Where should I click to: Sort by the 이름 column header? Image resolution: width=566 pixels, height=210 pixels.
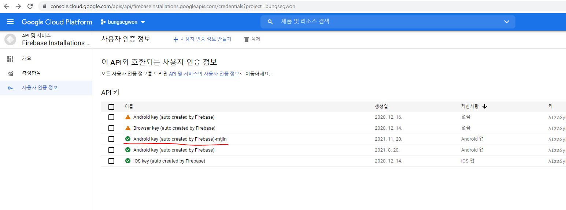tap(129, 107)
